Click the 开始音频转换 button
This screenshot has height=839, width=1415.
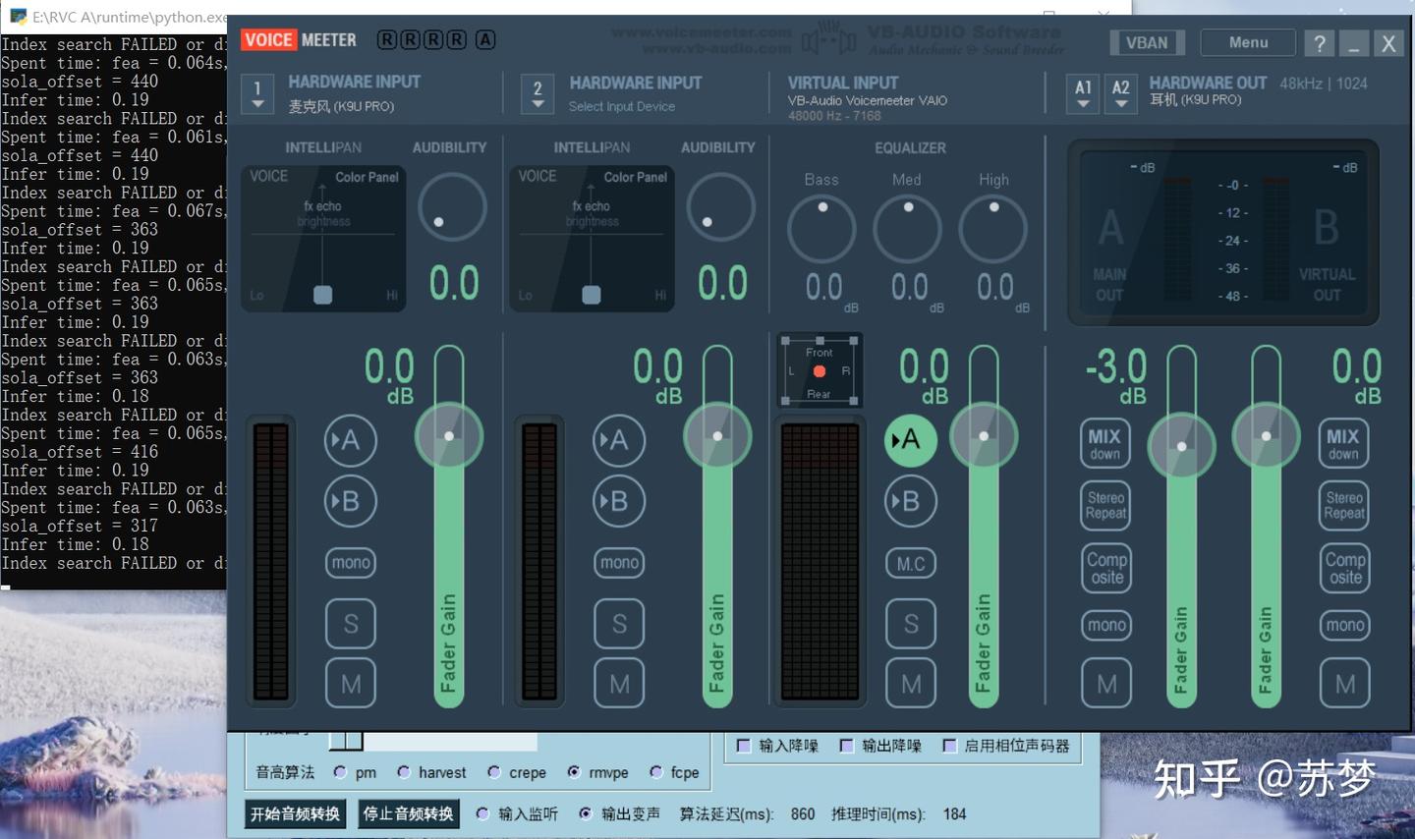point(295,813)
